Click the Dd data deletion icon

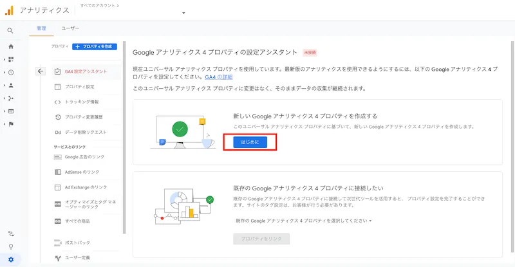point(58,132)
